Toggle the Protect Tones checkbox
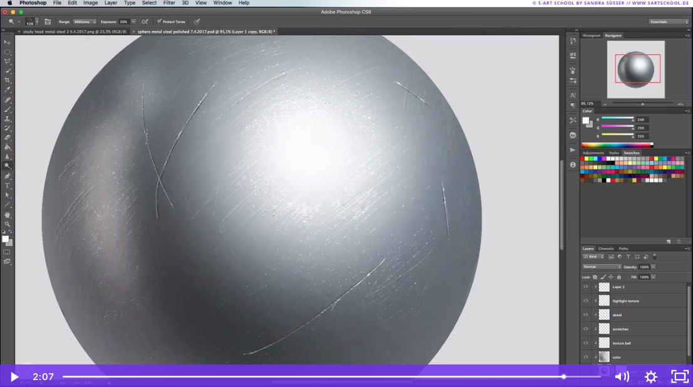Image resolution: width=693 pixels, height=387 pixels. pyautogui.click(x=159, y=21)
